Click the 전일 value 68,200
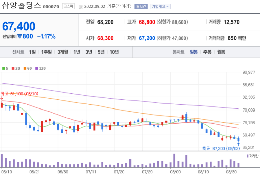Screen dimensions: 260x174 tap(105, 22)
